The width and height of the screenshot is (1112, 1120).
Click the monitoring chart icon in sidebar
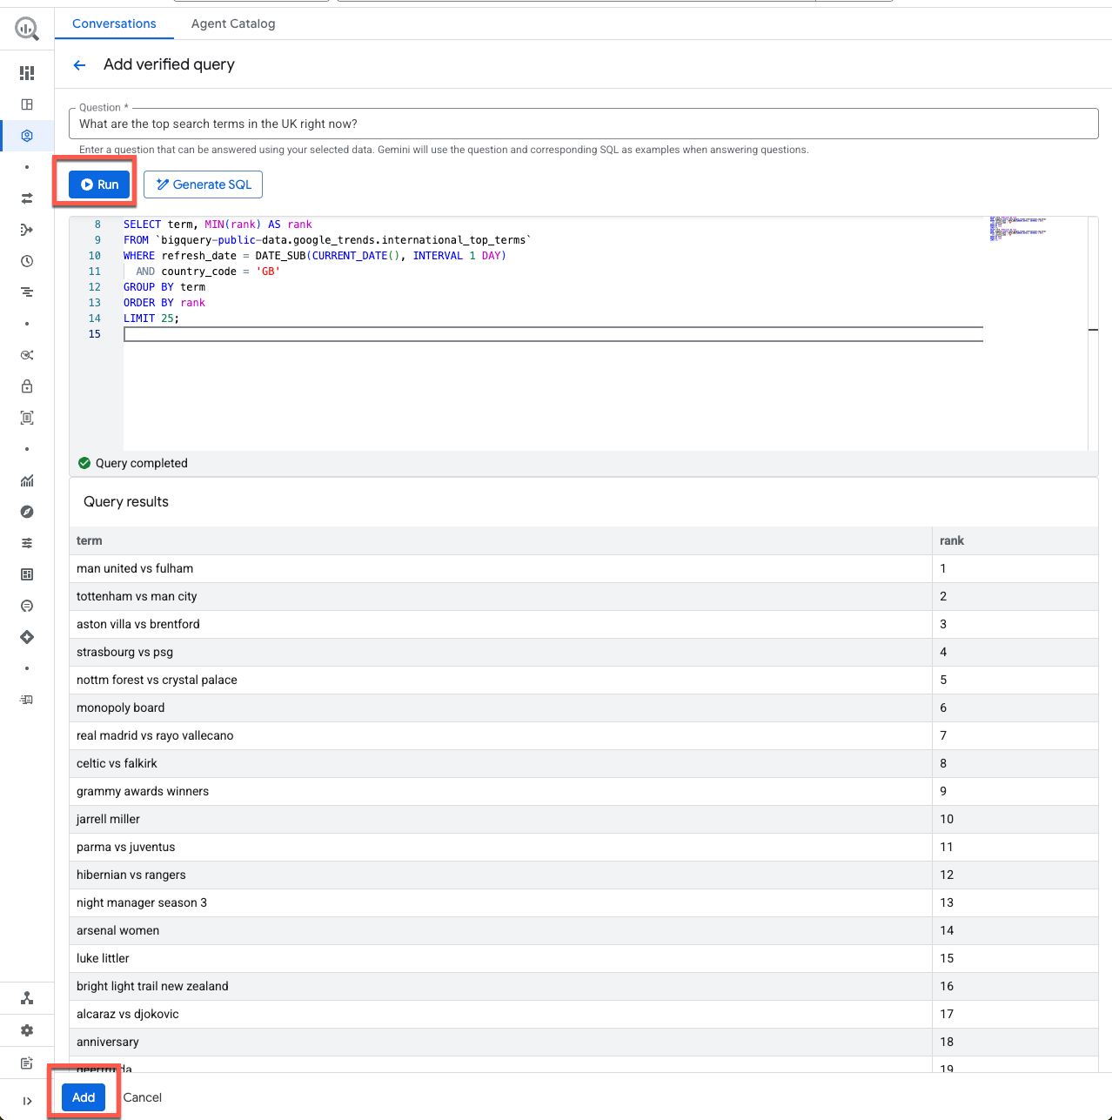[x=27, y=480]
